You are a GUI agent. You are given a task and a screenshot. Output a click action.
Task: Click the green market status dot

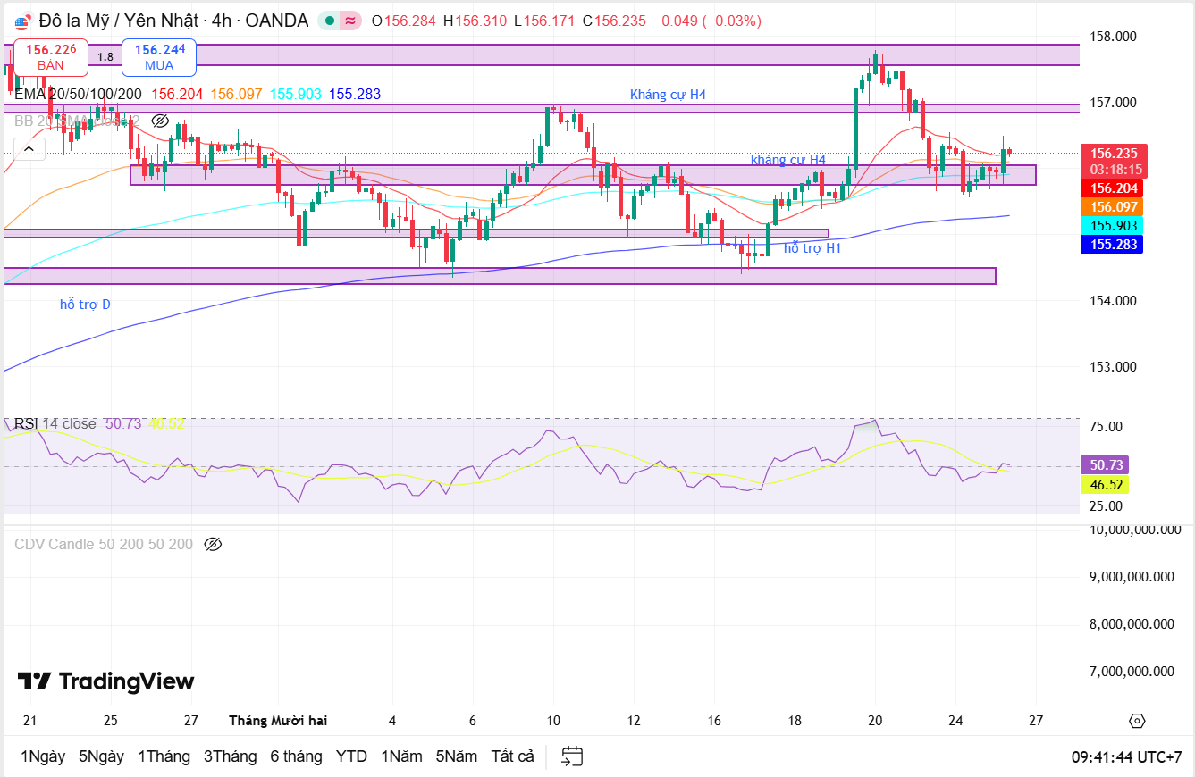coord(331,21)
